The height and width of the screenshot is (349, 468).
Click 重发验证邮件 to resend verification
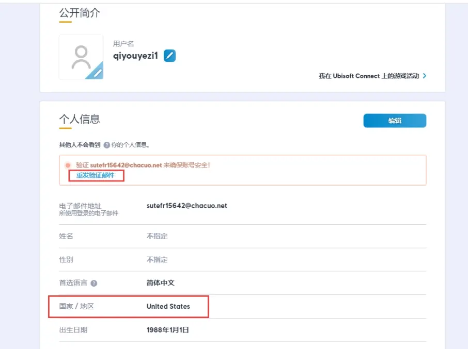click(95, 175)
